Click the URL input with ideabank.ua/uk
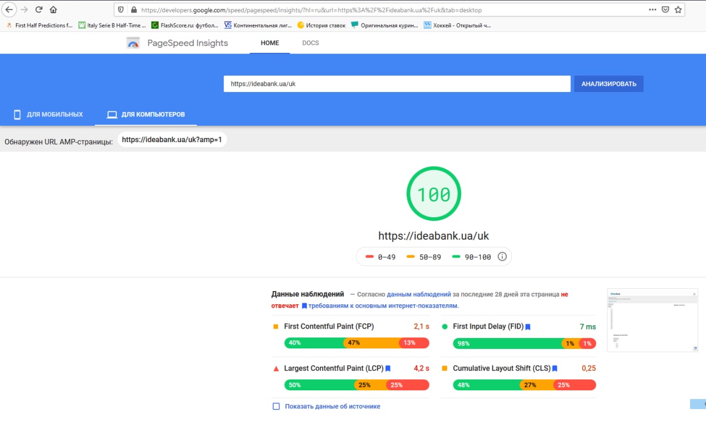This screenshot has width=706, height=430. tap(397, 84)
